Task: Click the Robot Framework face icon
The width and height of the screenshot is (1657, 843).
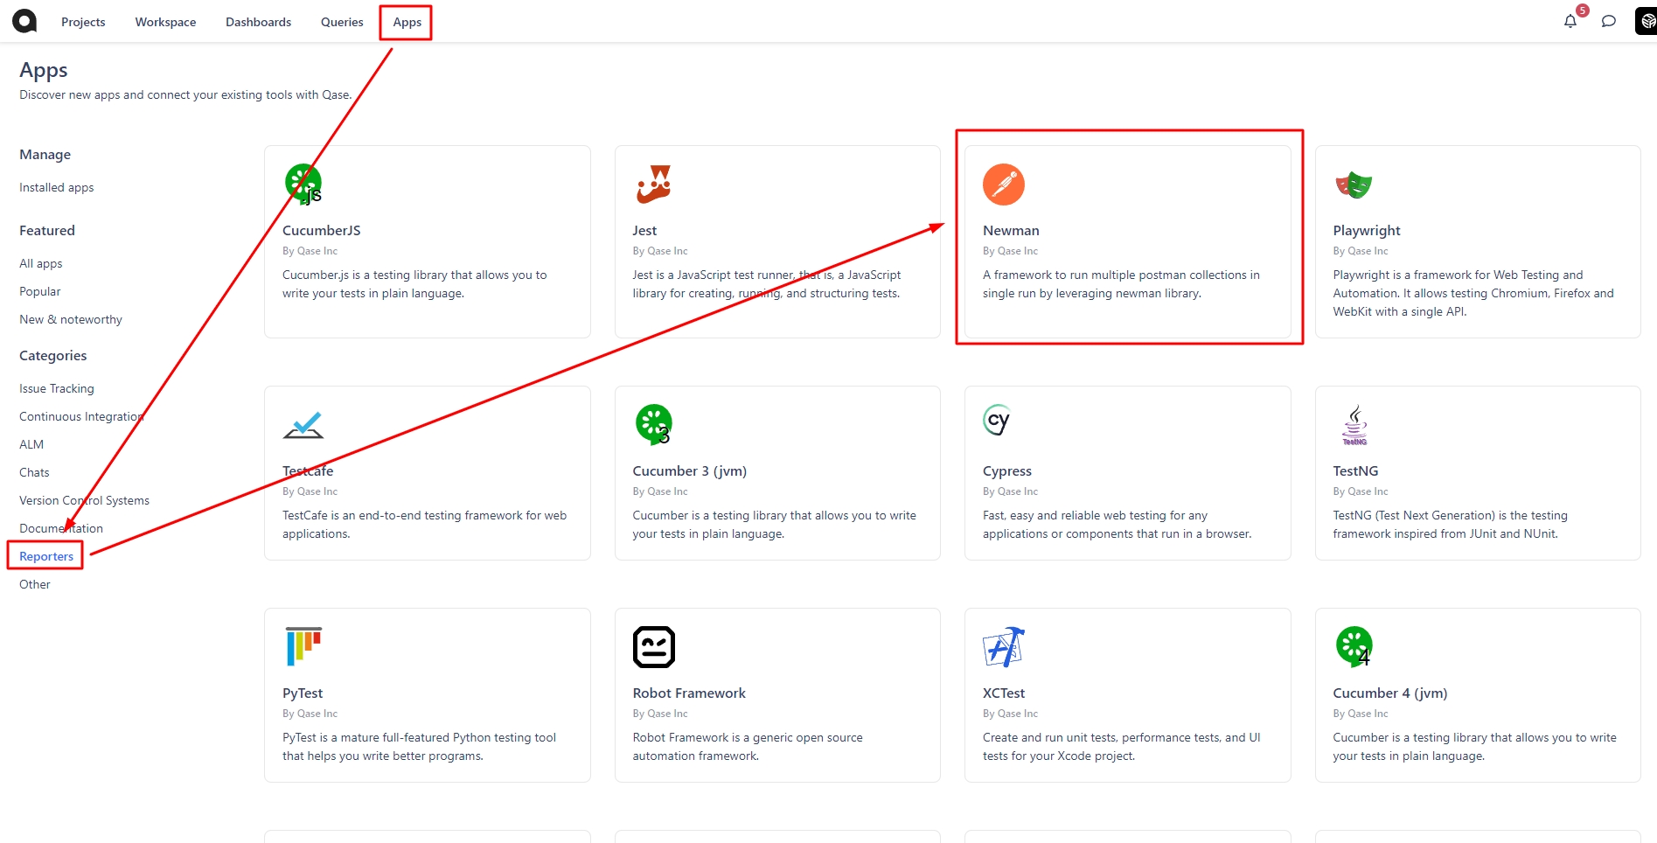Action: tap(653, 647)
